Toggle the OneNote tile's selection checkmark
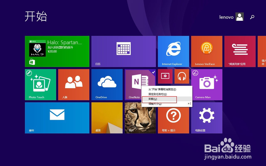 [x=153, y=72]
